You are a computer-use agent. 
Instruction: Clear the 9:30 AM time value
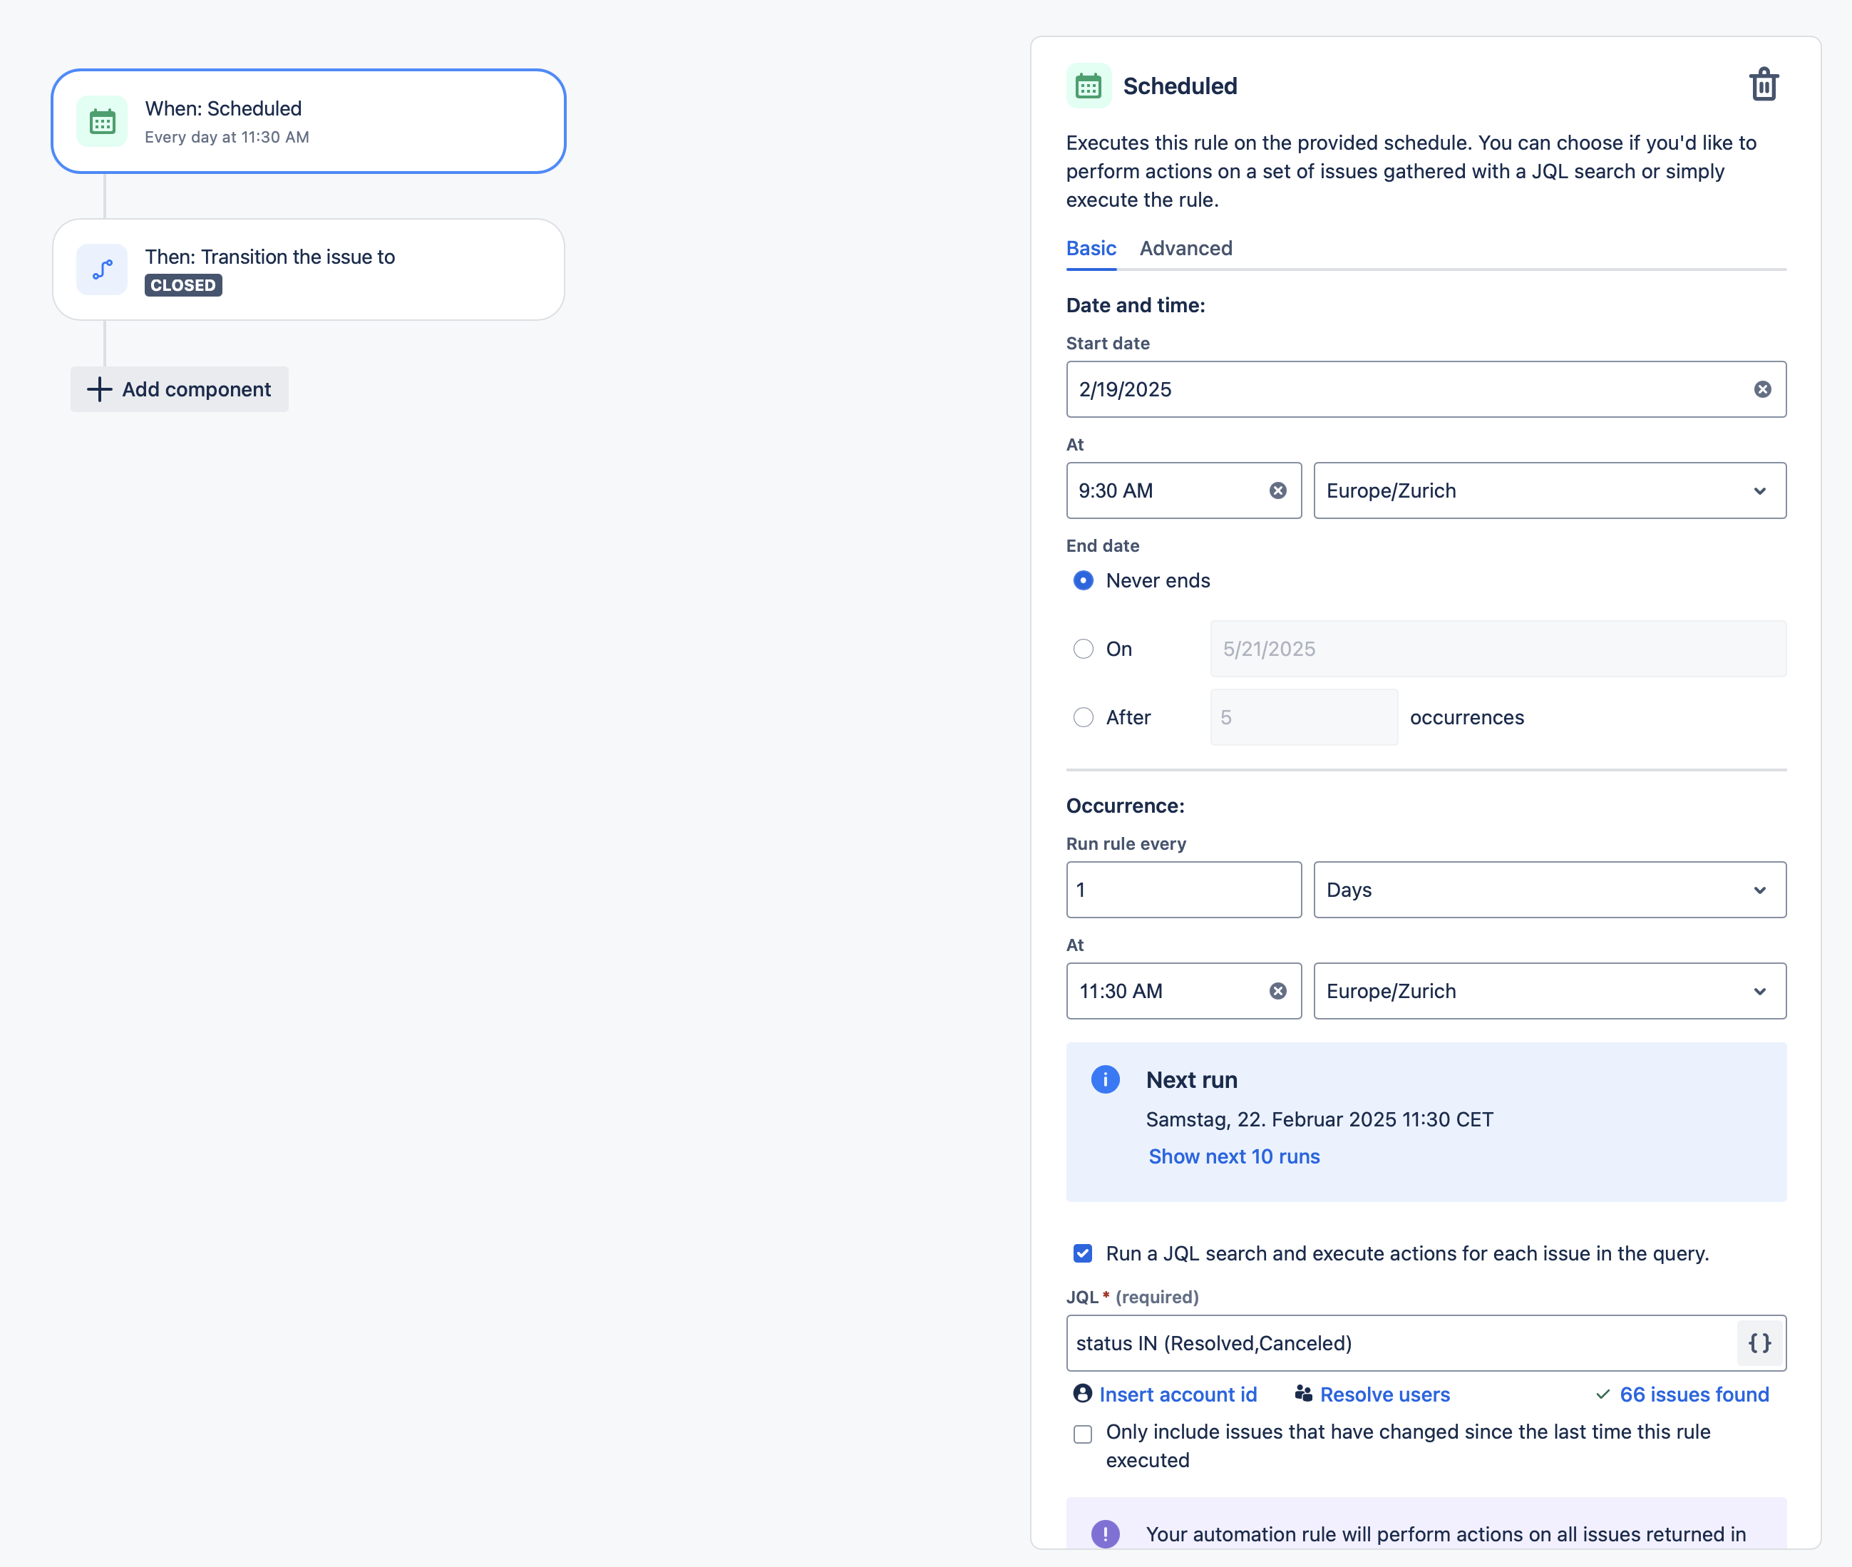tap(1277, 490)
